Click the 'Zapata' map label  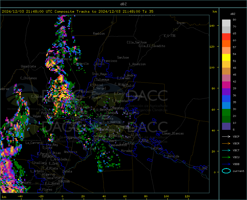tap(67, 171)
